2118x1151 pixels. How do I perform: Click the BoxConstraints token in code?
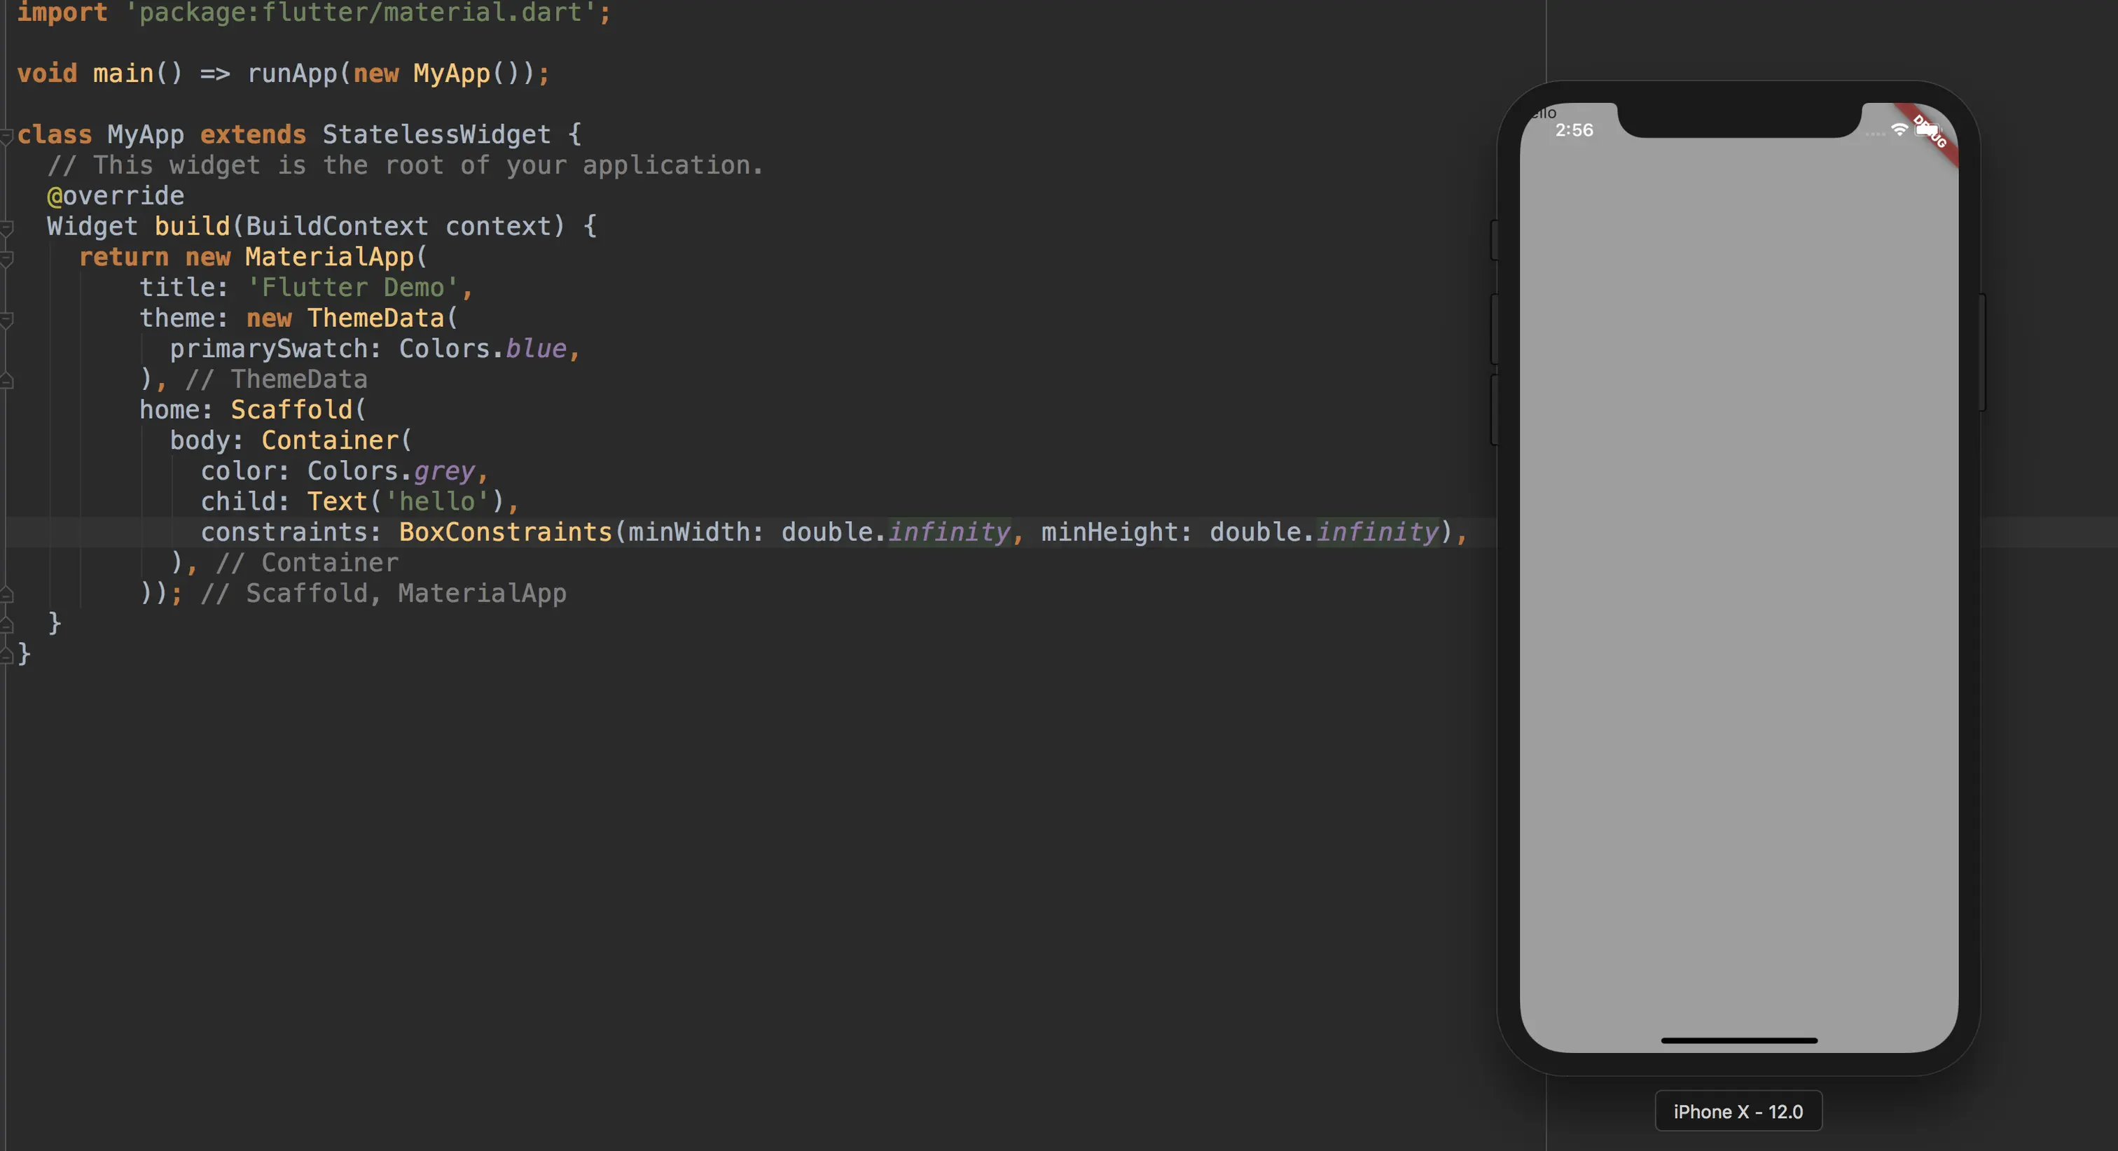coord(505,532)
